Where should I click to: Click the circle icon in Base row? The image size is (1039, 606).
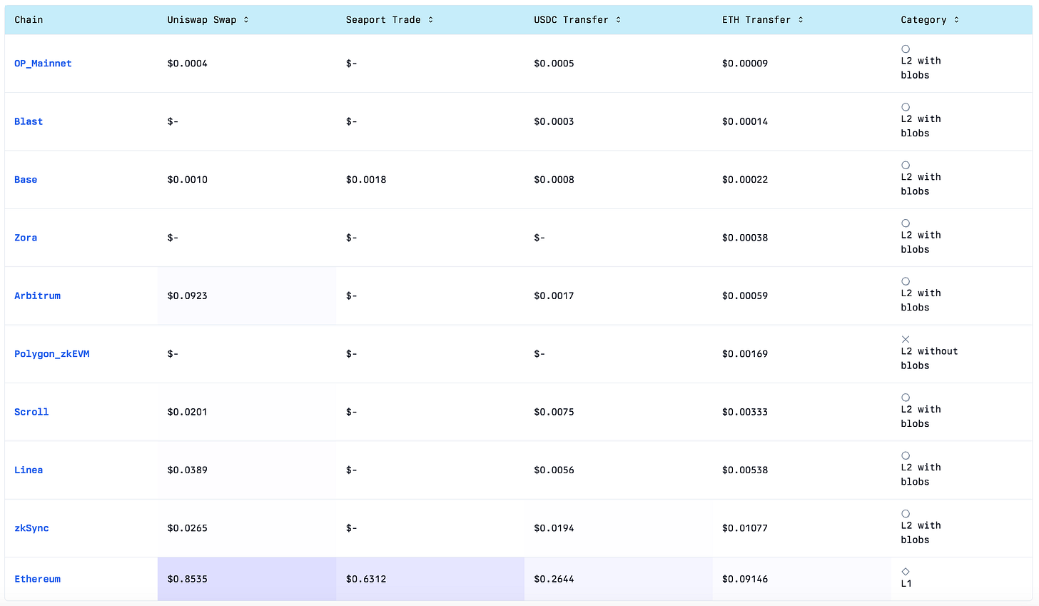pyautogui.click(x=906, y=165)
